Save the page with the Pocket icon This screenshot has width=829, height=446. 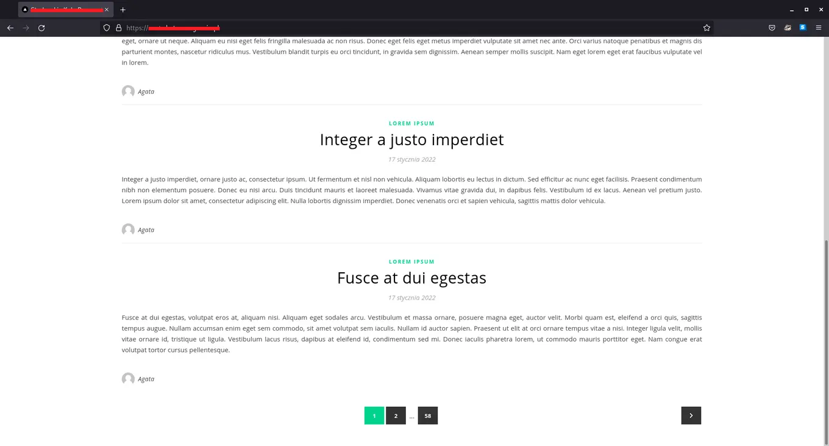click(x=772, y=27)
